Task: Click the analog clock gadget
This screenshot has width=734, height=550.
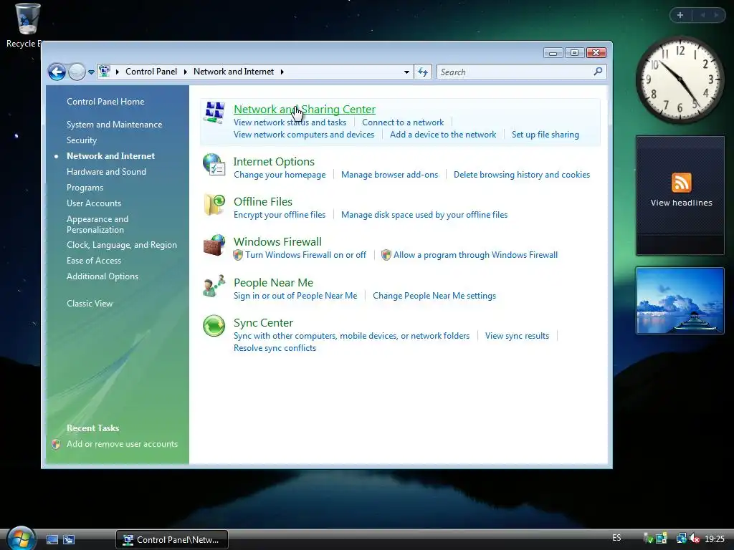Action: tap(680, 79)
